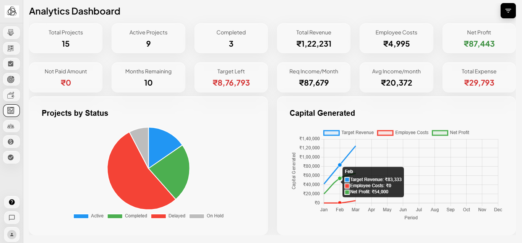Screen dimensions: 522x243
Task: Click the wallet payments icon in the sidebar
Action: point(11,95)
